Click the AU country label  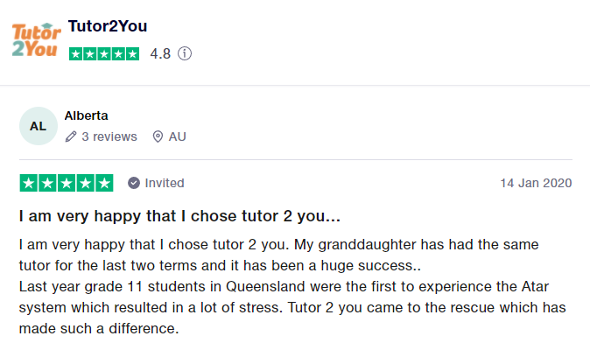tap(177, 136)
